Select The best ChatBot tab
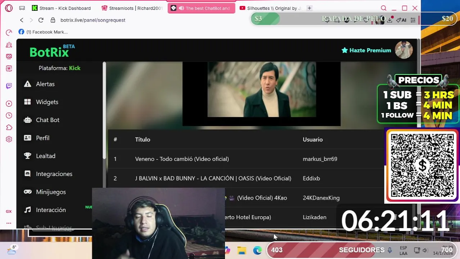460x259 pixels. tap(201, 8)
